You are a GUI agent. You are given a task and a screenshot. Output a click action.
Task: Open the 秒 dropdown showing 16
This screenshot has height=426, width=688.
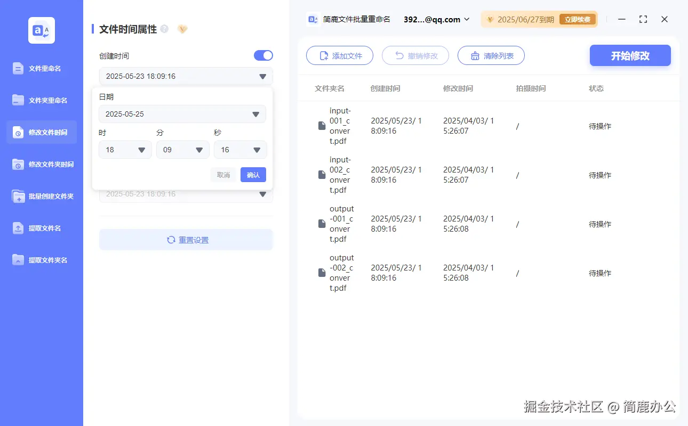(x=241, y=150)
